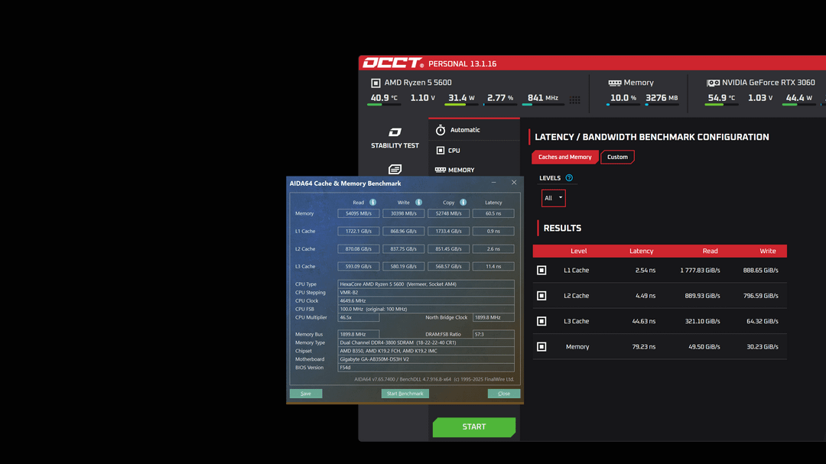The width and height of the screenshot is (826, 464).
Task: Click the memory usage 10.0 % reading
Action: pyautogui.click(x=623, y=98)
